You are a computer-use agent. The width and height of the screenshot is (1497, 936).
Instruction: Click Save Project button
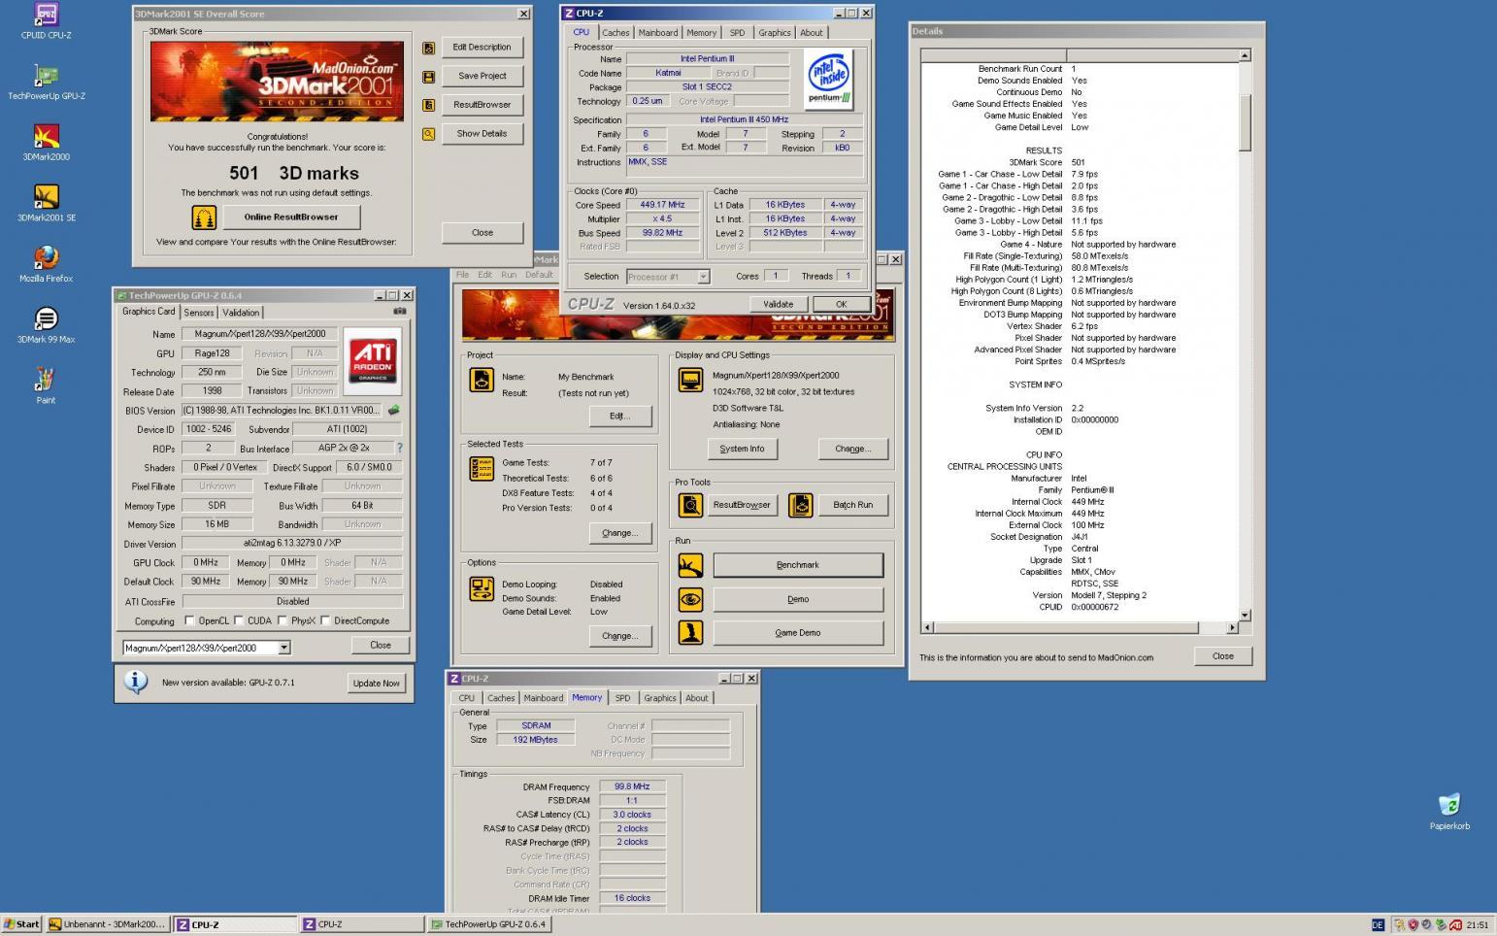coord(482,76)
